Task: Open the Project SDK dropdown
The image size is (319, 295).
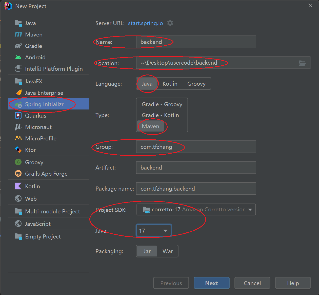Action: tap(196, 210)
